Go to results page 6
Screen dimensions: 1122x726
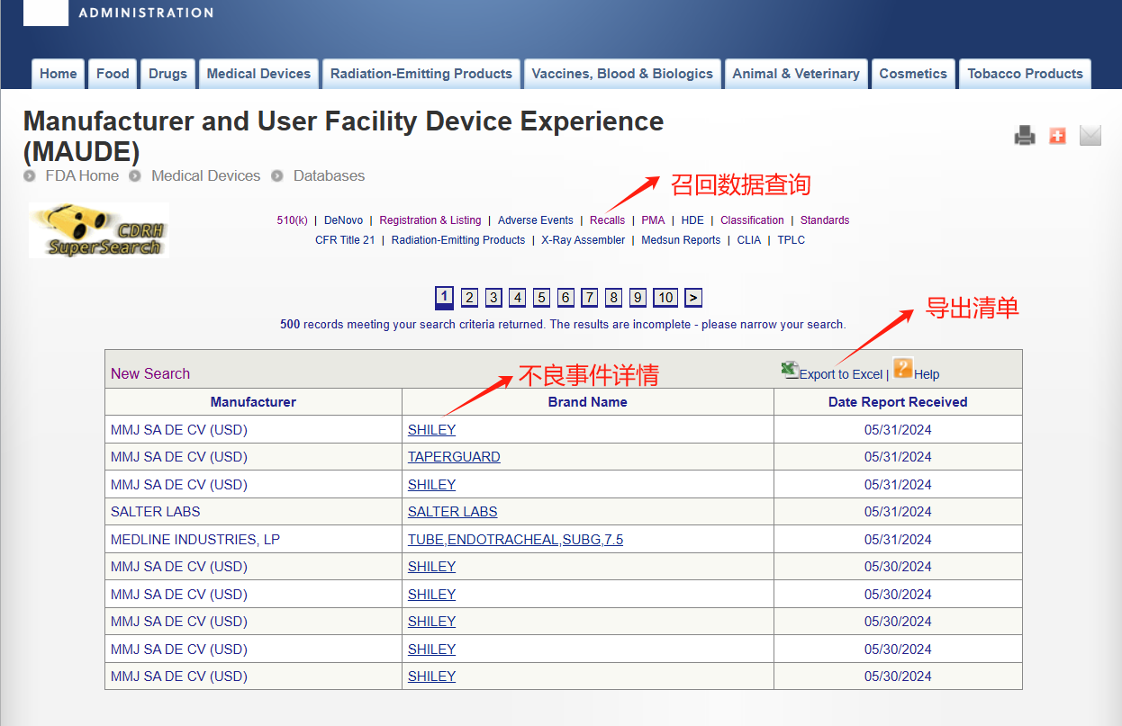566,298
